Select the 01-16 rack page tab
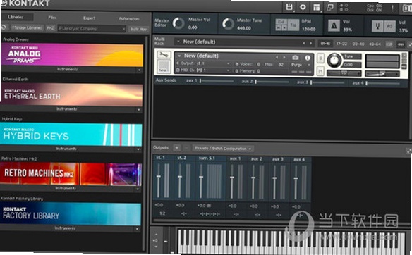The image size is (412, 255). click(325, 43)
